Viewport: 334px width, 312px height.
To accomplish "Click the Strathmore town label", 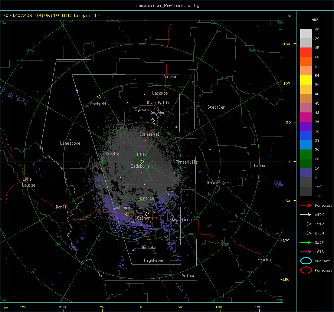I will click(x=180, y=220).
